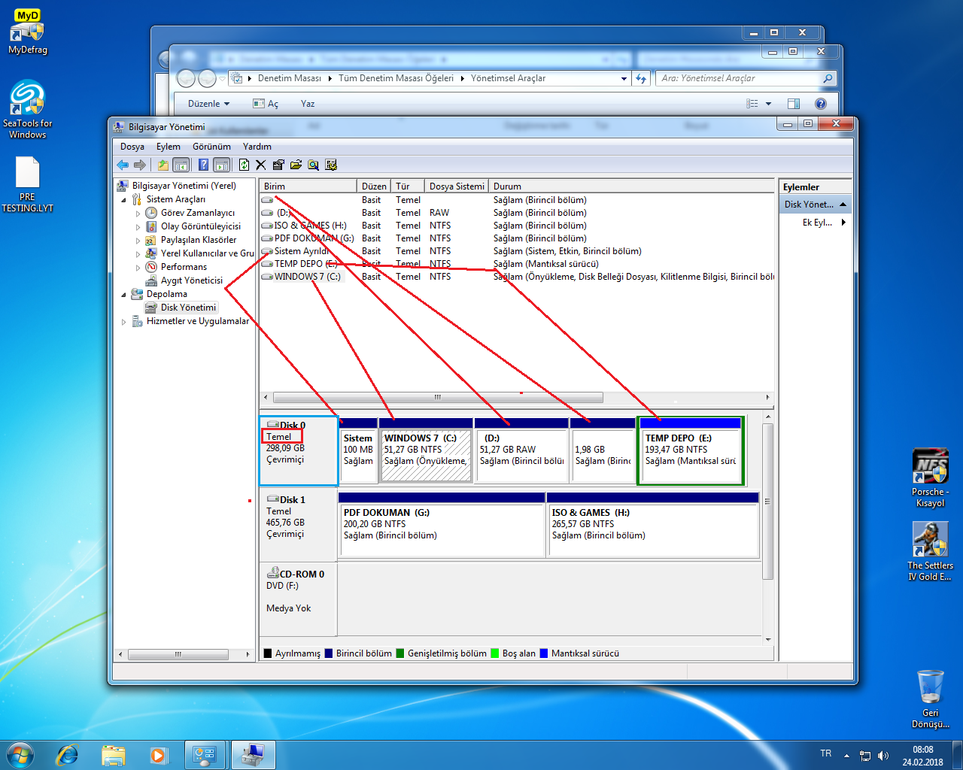Click the Properties icon in the toolbar
The height and width of the screenshot is (770, 963).
coord(278,165)
